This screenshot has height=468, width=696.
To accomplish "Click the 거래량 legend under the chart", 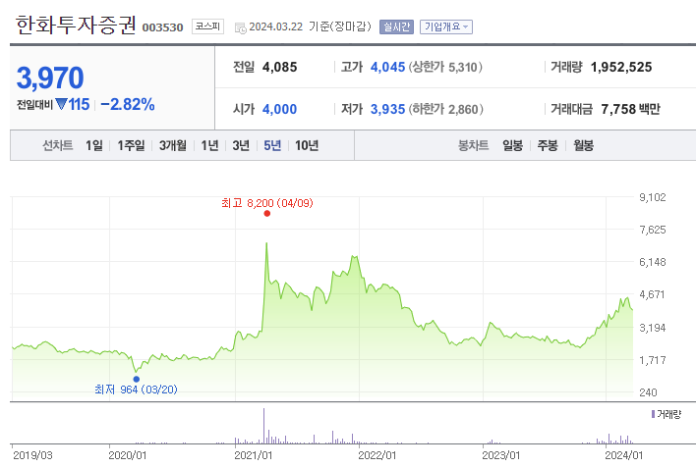I will (x=666, y=414).
